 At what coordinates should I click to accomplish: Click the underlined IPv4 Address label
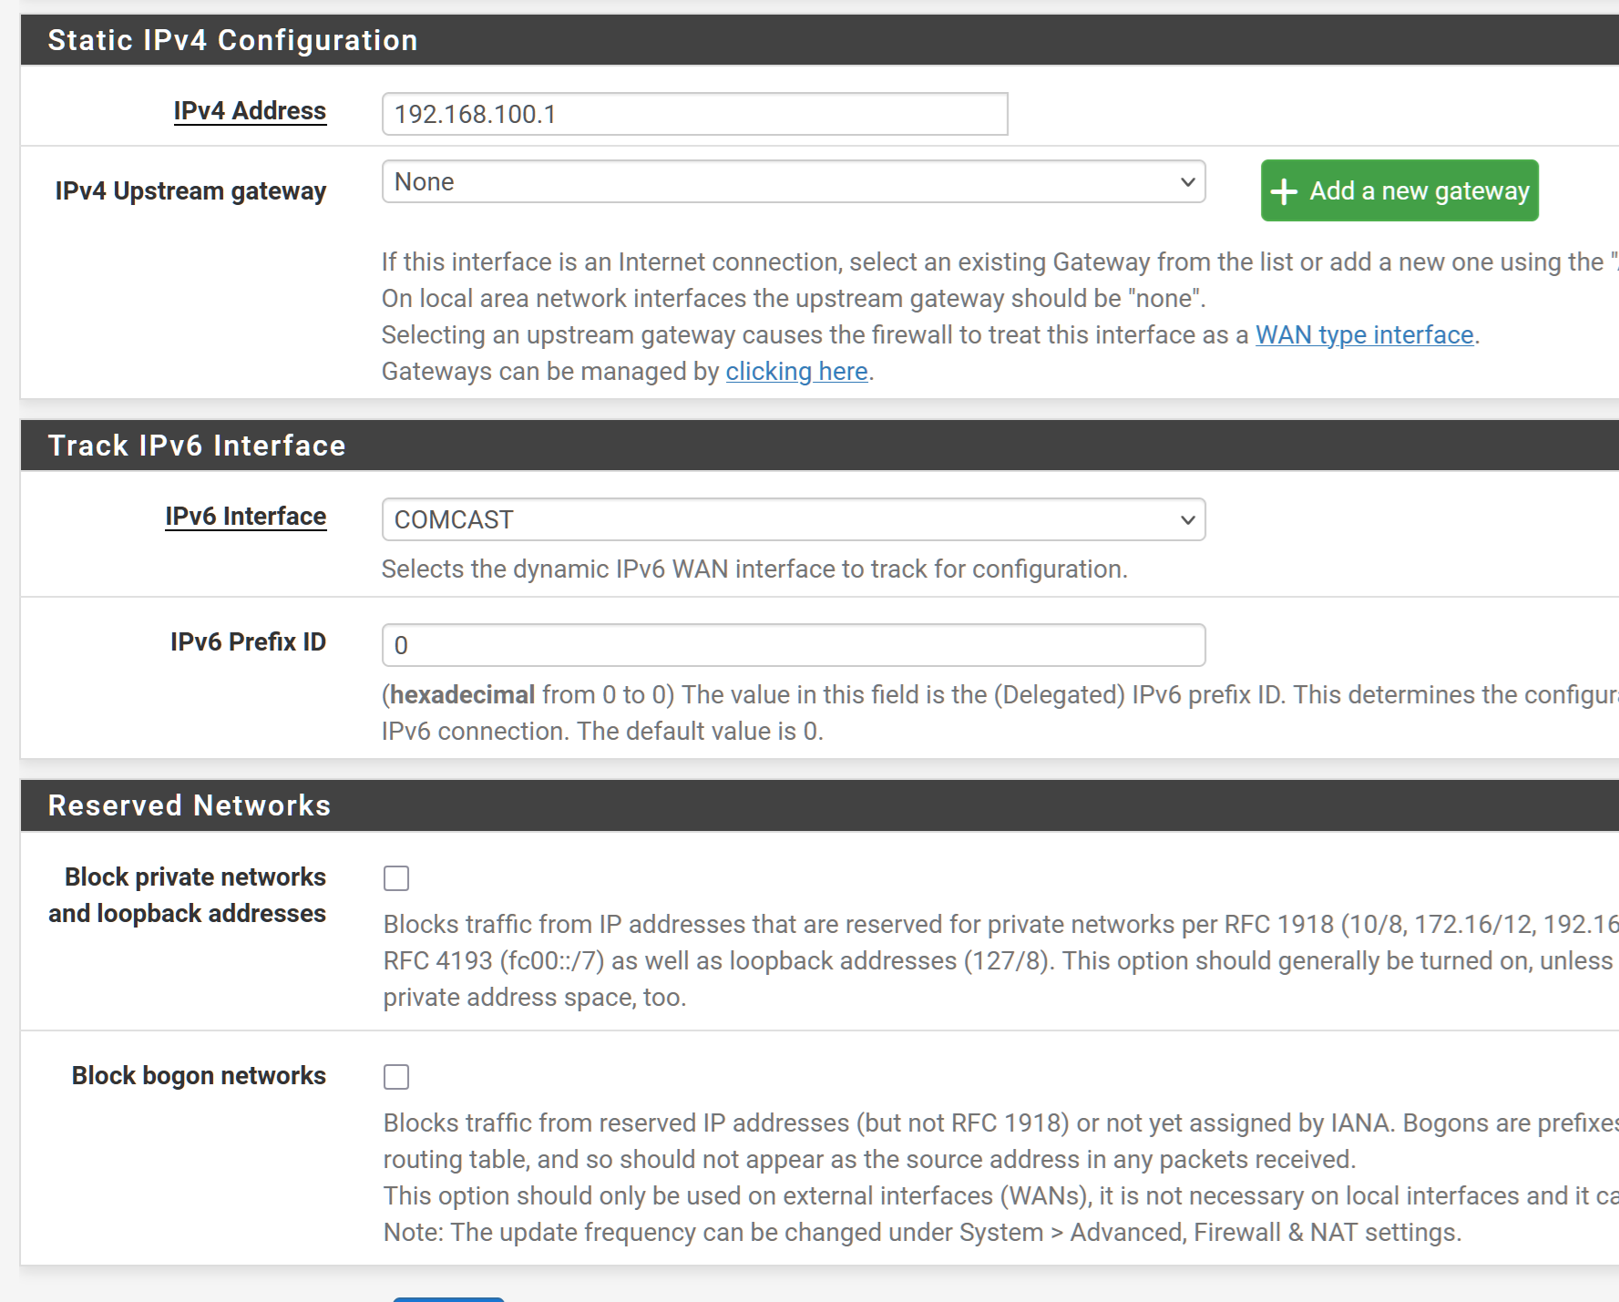point(250,111)
